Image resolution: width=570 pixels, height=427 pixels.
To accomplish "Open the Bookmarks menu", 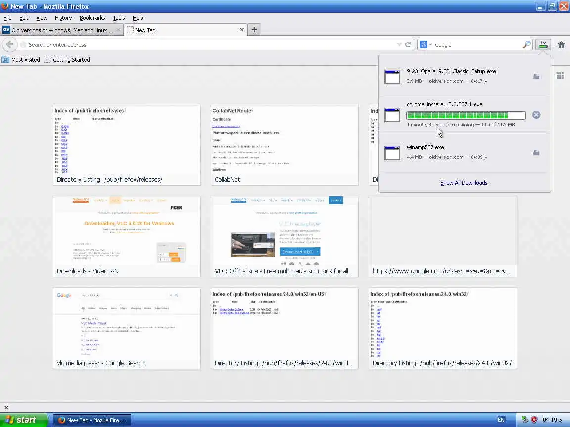I will [93, 18].
